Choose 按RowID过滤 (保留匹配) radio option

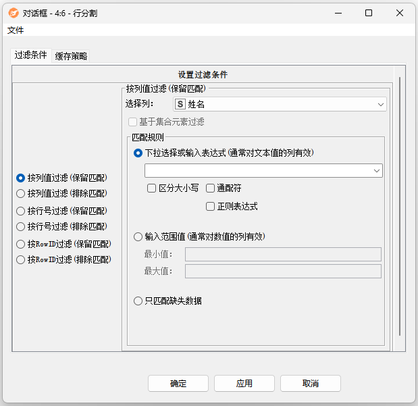tap(21, 244)
